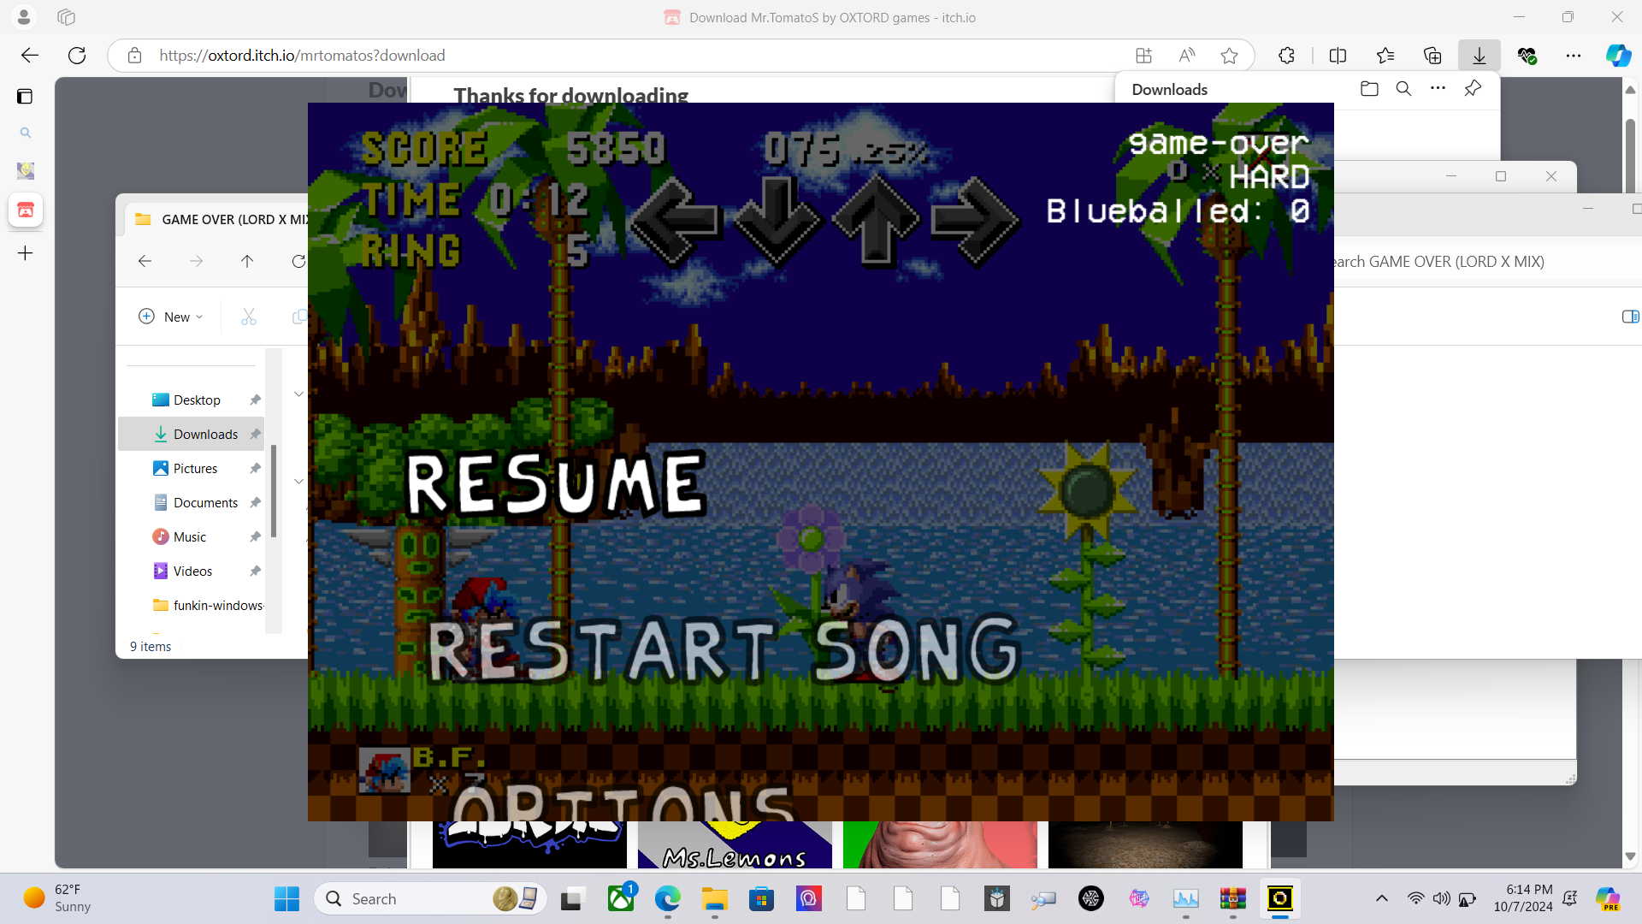The image size is (1642, 924).
Task: Search downloads with magnifier icon
Action: point(1403,89)
